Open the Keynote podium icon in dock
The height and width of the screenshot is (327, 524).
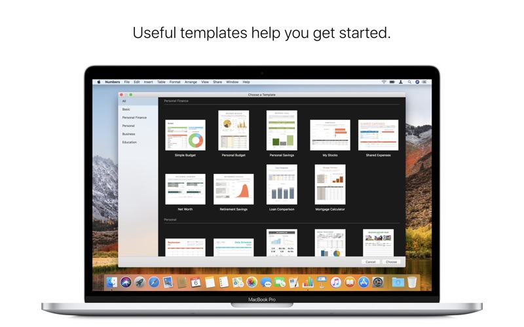point(322,283)
